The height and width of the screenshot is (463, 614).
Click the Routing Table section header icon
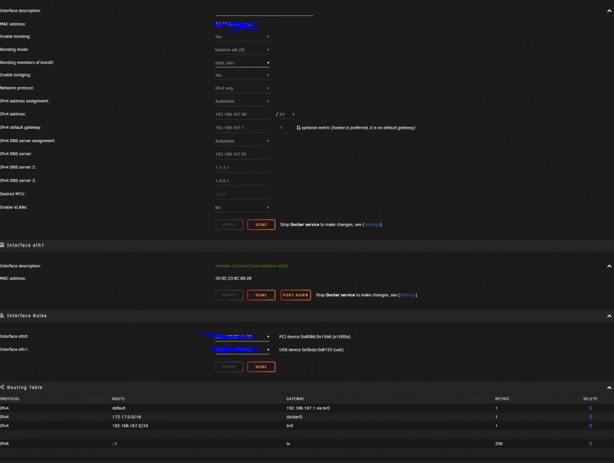point(2,387)
